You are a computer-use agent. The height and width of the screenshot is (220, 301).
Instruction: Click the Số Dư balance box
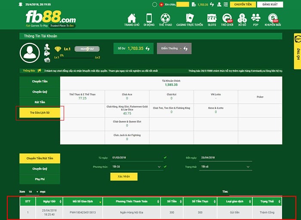pyautogui.click(x=133, y=48)
